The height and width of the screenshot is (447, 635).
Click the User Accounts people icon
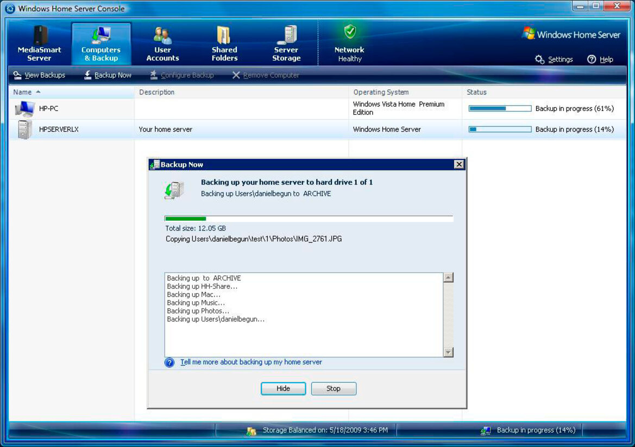tap(162, 35)
